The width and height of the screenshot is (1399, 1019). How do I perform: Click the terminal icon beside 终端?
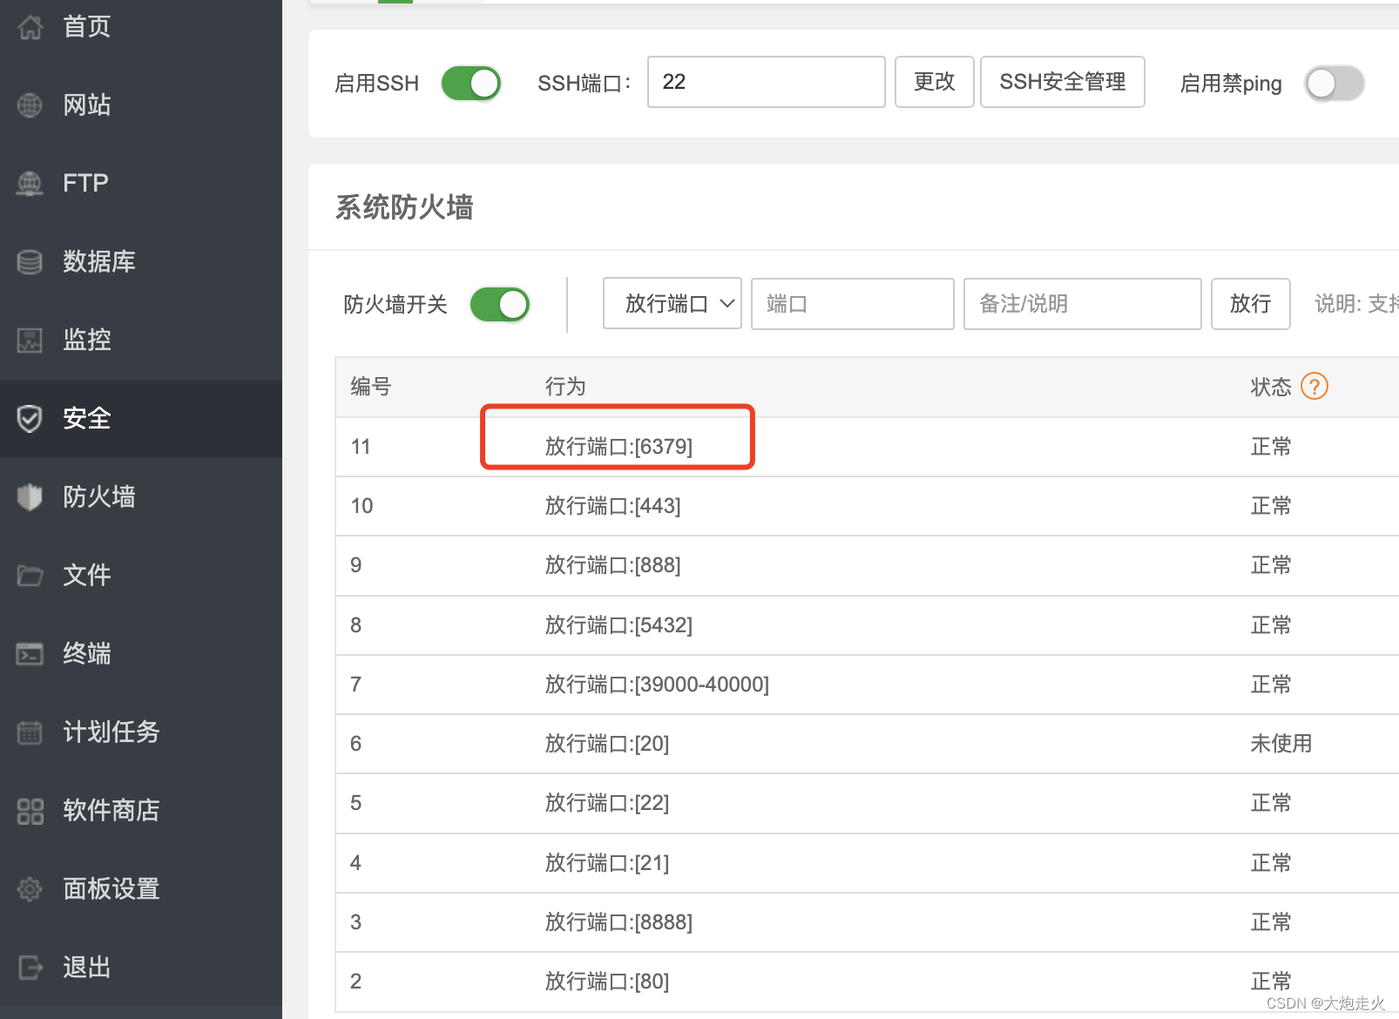[x=30, y=654]
